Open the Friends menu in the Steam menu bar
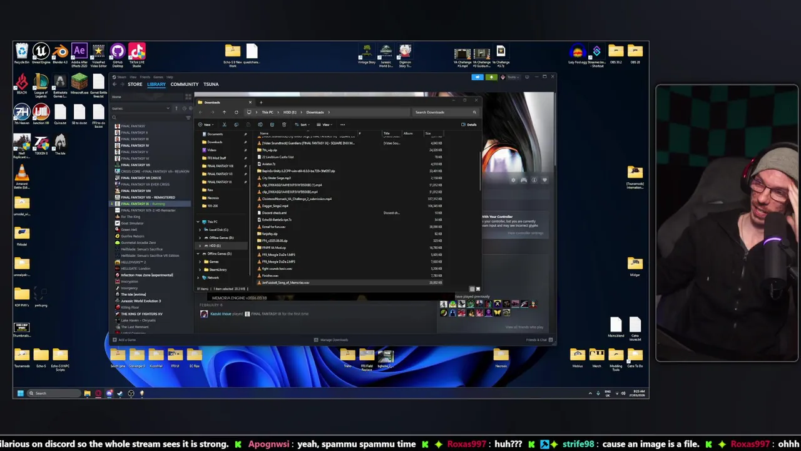Viewport: 801px width, 451px height. (145, 77)
